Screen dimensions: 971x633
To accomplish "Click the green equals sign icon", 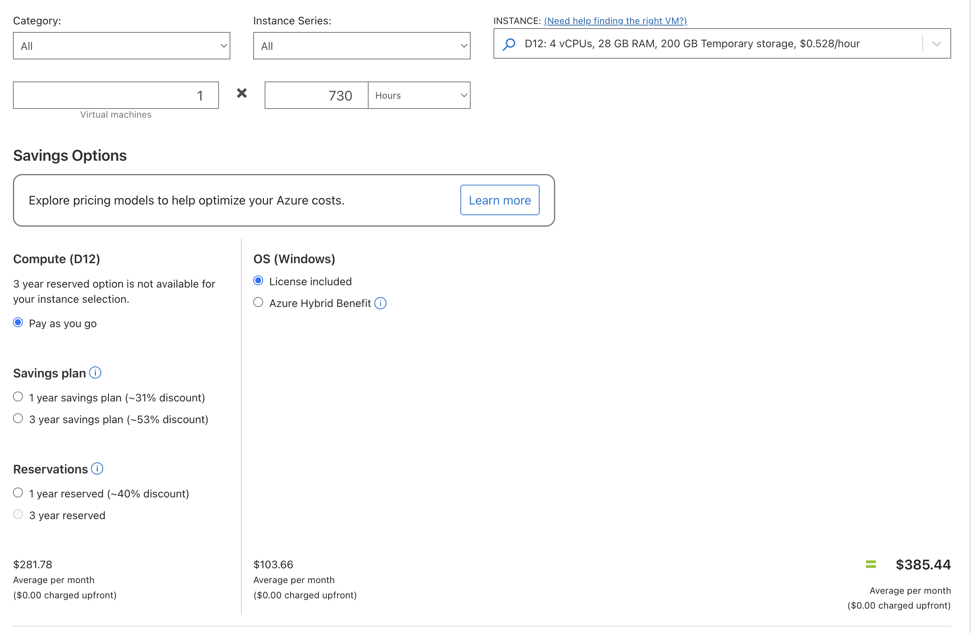I will point(870,564).
